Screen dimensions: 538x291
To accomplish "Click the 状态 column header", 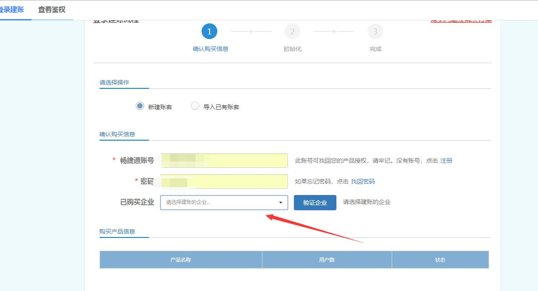I will 440,260.
